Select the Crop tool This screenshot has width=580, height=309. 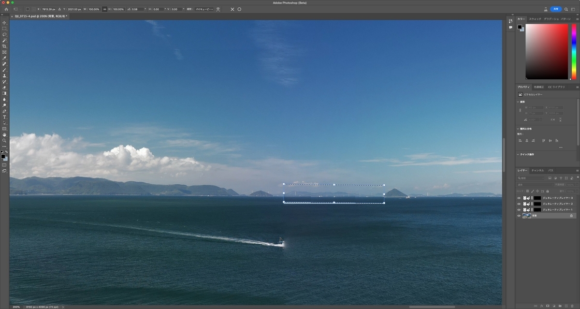point(4,46)
